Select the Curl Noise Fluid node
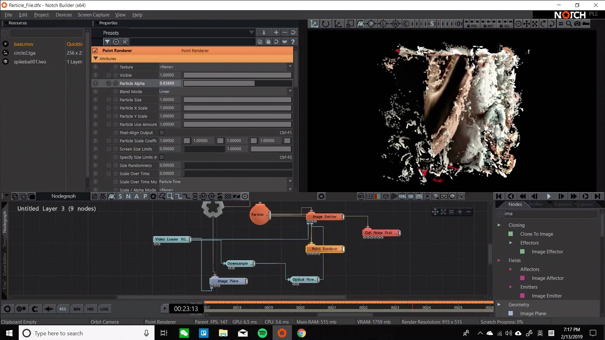 (x=381, y=233)
